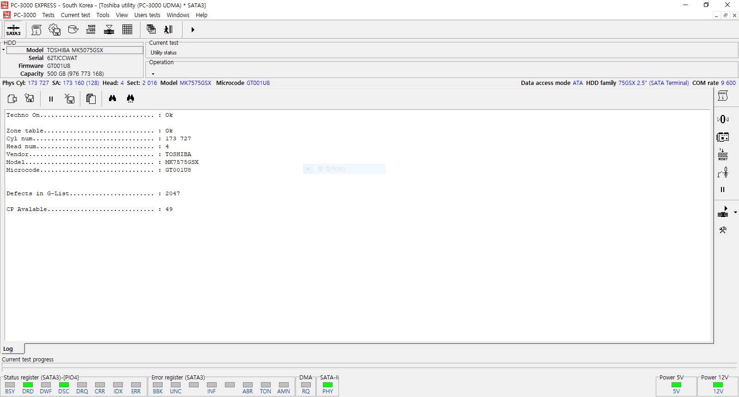This screenshot has height=397, width=739.
Task: Open the Users tests menu
Action: 147,15
